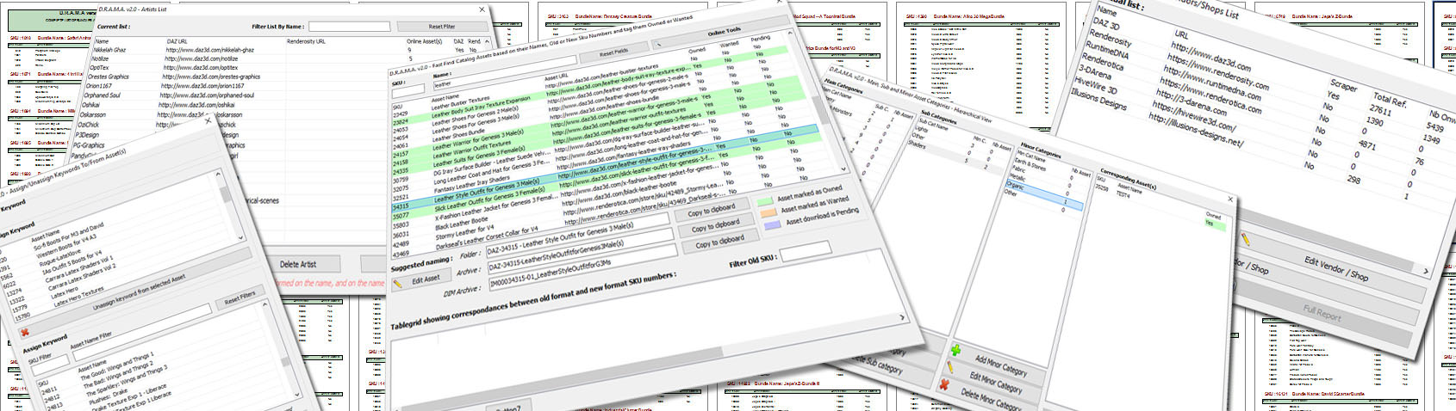Select Illusions Designs vendor row
This screenshot has height=411, width=1456.
point(1098,101)
